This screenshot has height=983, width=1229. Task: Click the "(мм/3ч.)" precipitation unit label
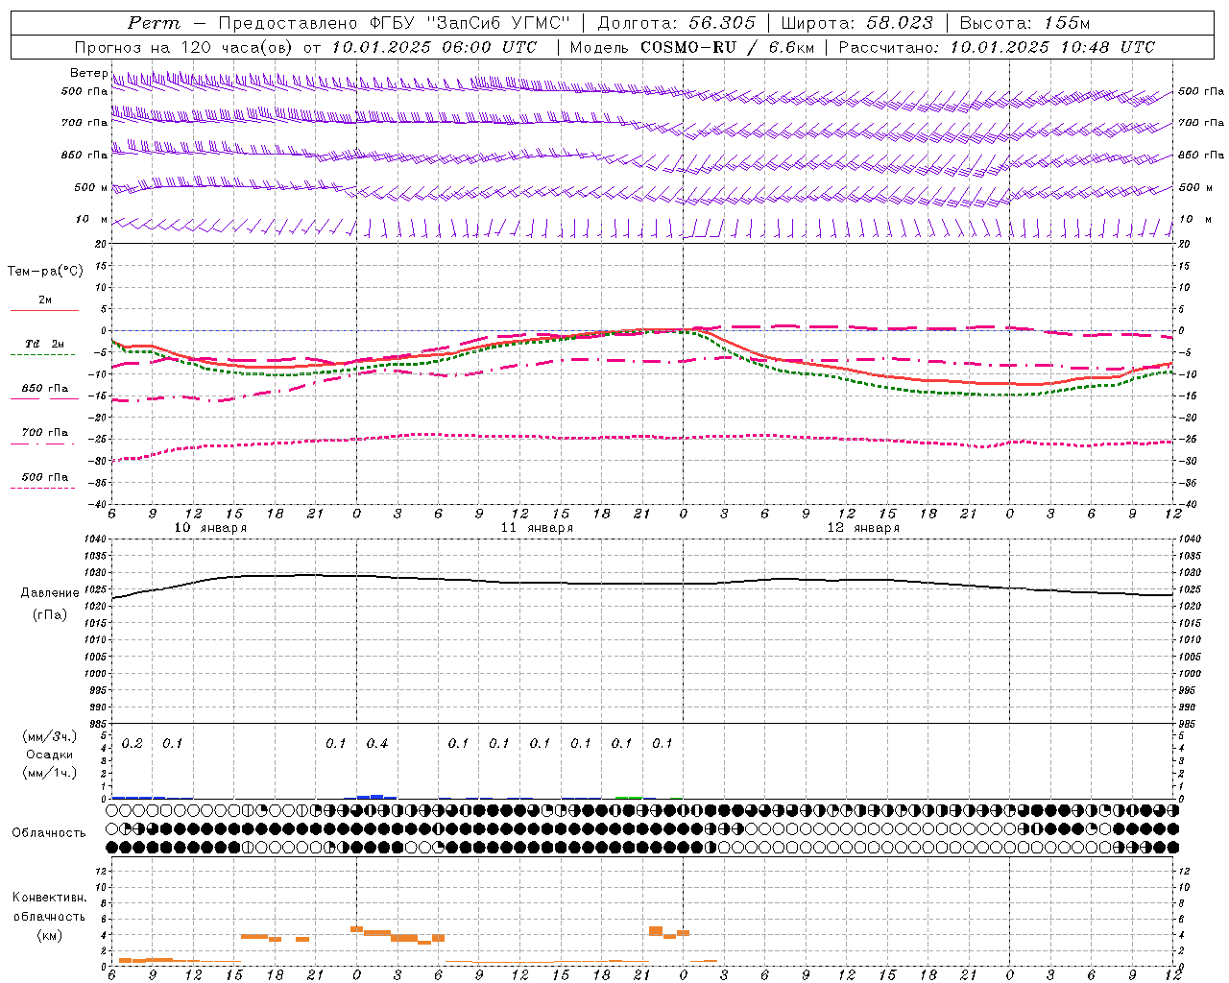tap(50, 736)
